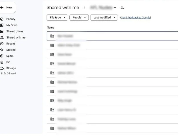The image size is (181, 136).
Task: Show Starred items
Action: point(11,50)
